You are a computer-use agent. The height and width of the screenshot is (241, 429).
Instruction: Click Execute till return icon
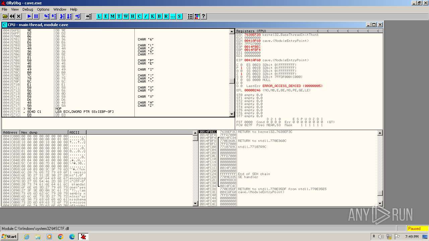coord(78,16)
